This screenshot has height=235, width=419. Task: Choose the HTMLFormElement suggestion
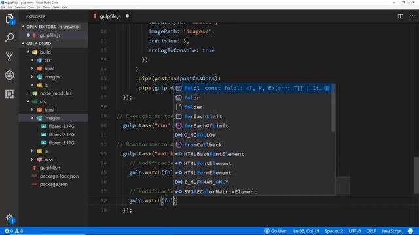(x=253, y=172)
